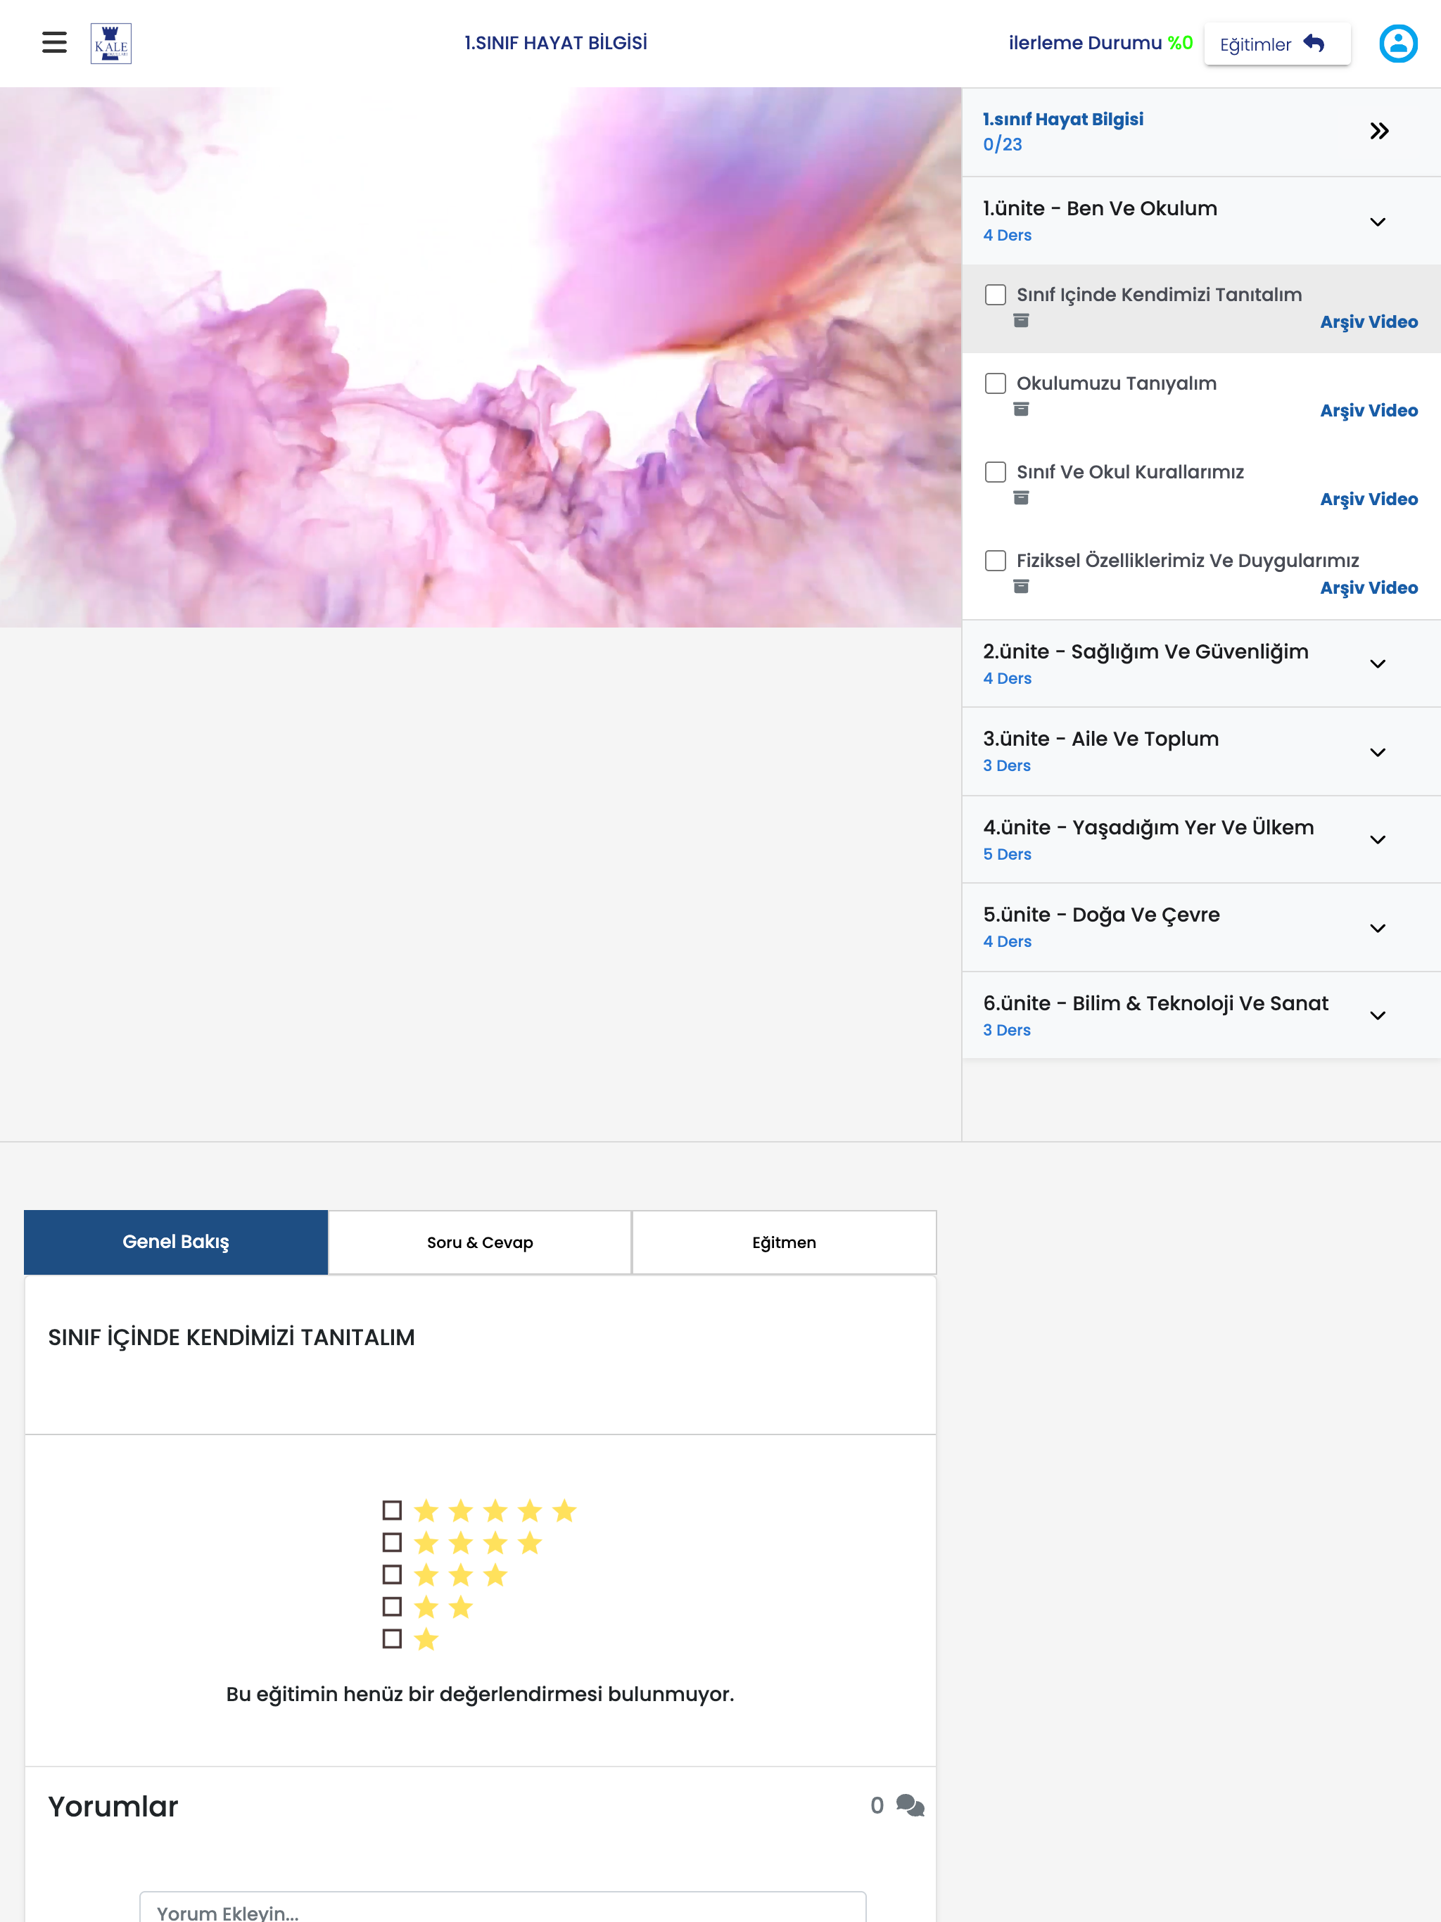1441x1922 pixels.
Task: Click the Yorumlar heading
Action: pyautogui.click(x=113, y=1807)
